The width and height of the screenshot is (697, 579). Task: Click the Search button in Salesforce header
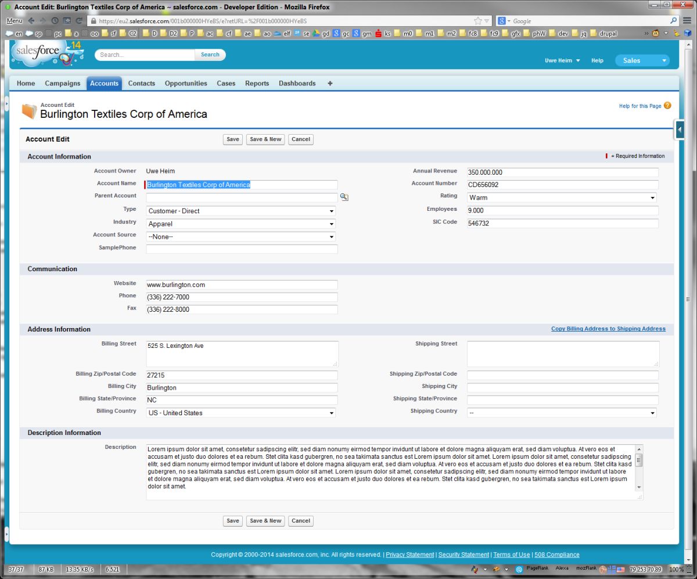[x=210, y=55]
